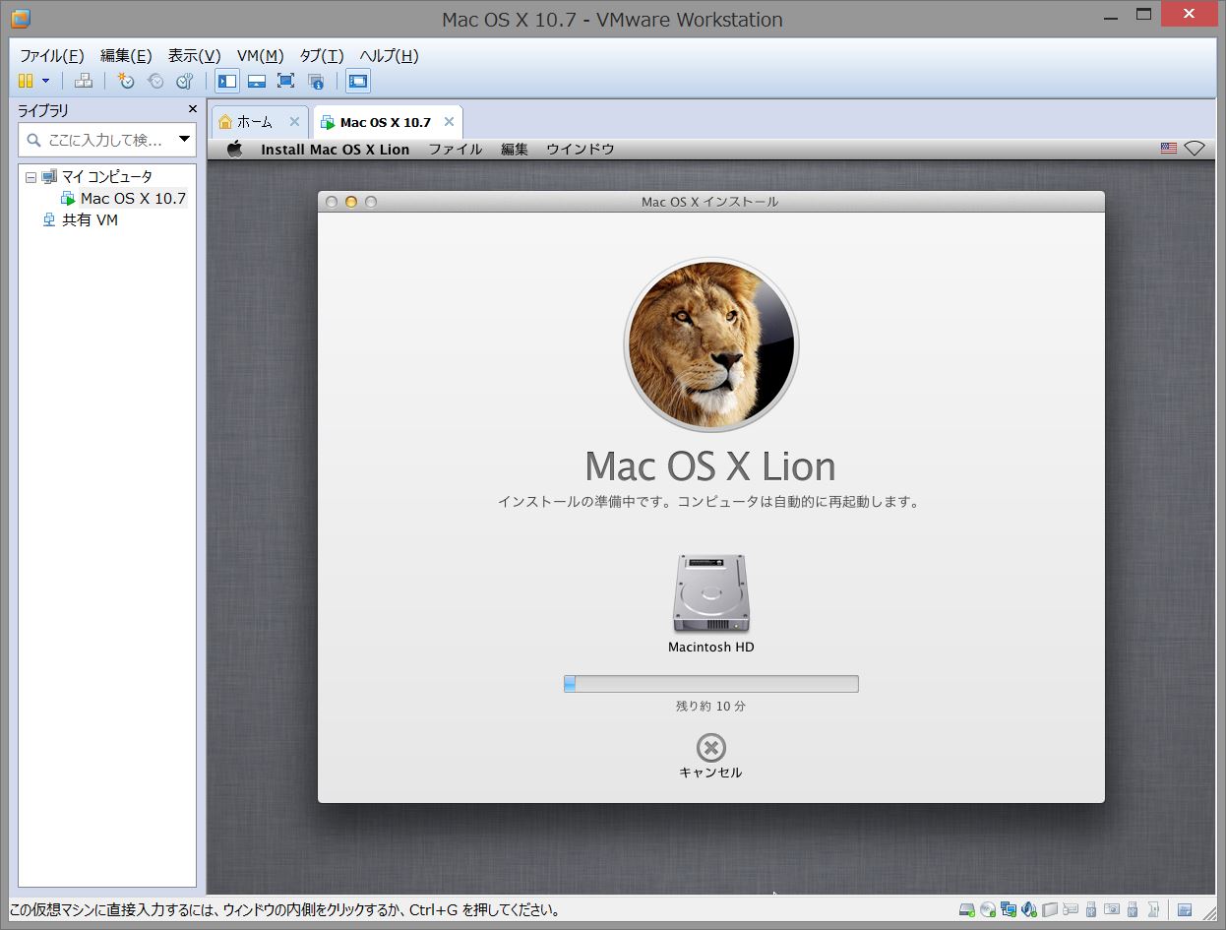Click the network adapter status icon
Viewport: 1226px width, 930px height.
pyautogui.click(x=1009, y=909)
